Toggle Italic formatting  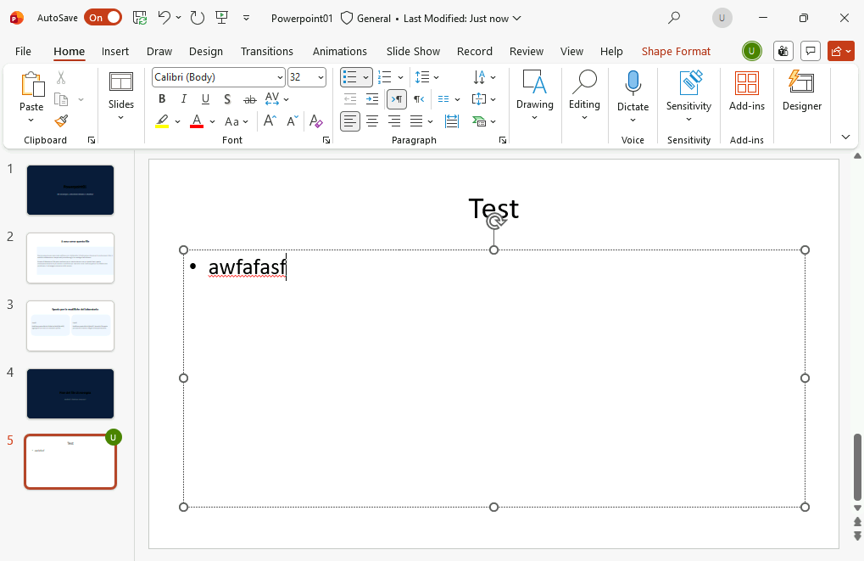pyautogui.click(x=183, y=99)
